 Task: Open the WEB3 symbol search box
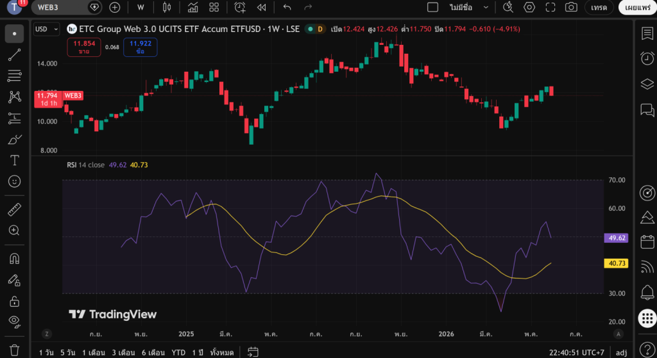(x=61, y=7)
